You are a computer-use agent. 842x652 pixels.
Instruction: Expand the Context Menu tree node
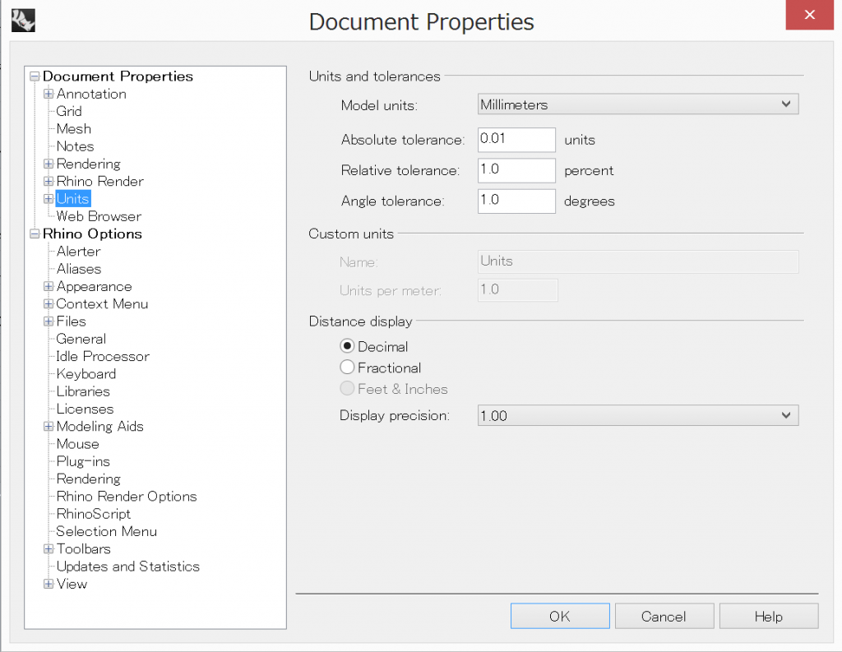tap(49, 304)
